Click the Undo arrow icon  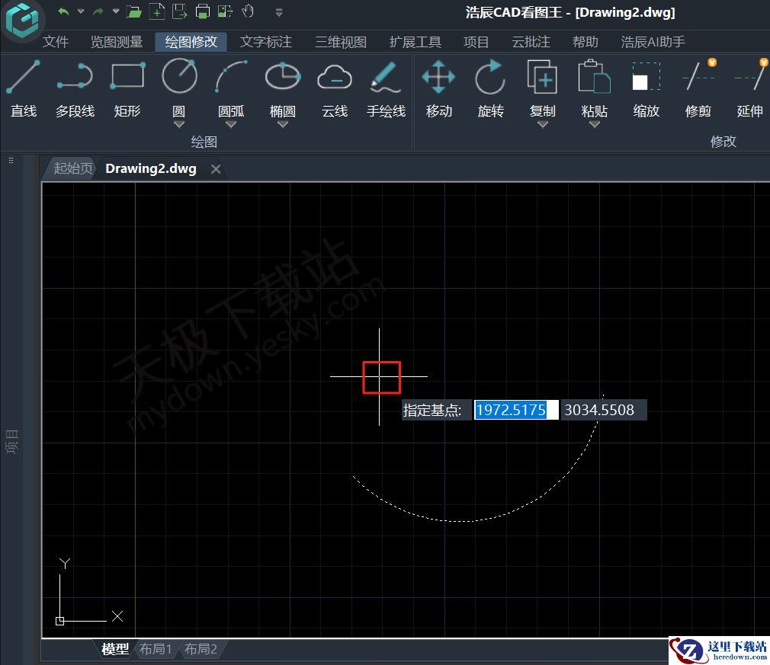point(63,11)
